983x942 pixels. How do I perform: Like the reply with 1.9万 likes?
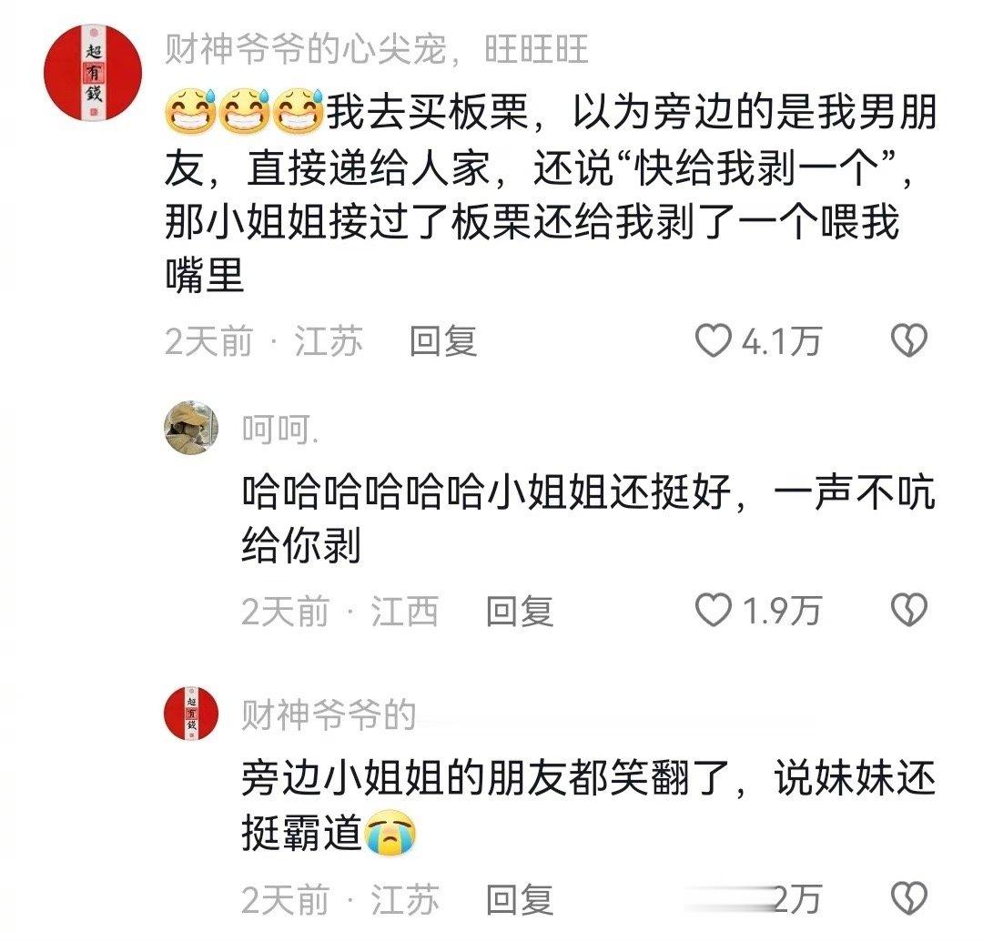[x=714, y=610]
